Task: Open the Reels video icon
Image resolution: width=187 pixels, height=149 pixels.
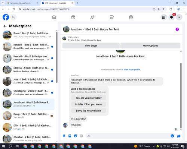Action: pos(73,17)
